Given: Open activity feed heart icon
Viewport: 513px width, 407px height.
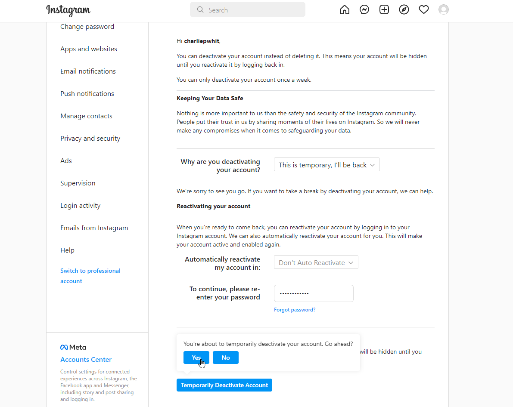Looking at the screenshot, I should [x=424, y=10].
